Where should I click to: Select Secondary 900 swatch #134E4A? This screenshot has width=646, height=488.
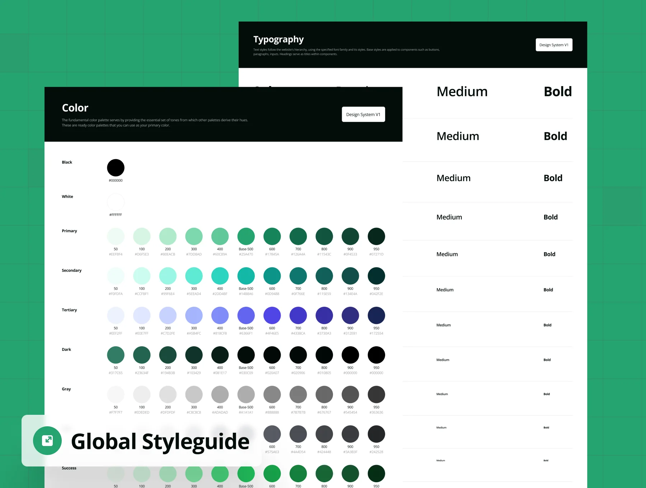[x=350, y=276]
